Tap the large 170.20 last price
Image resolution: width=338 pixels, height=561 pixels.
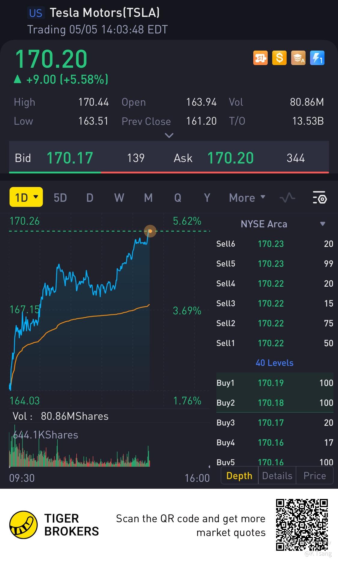(51, 59)
